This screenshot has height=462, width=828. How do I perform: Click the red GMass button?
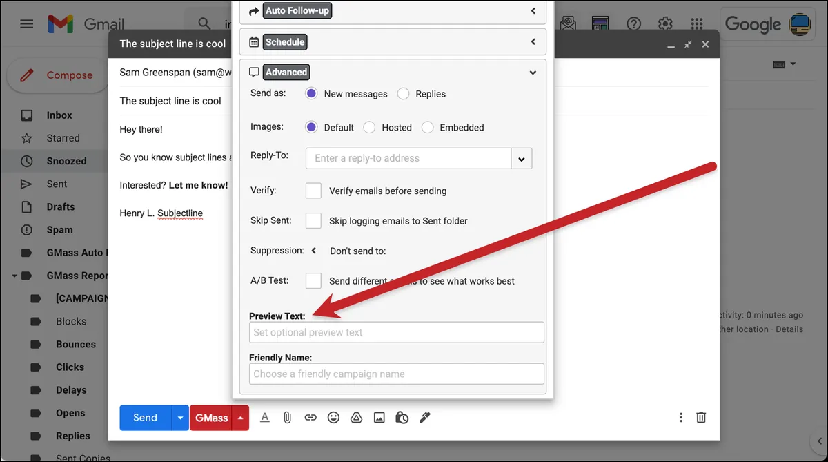(211, 417)
